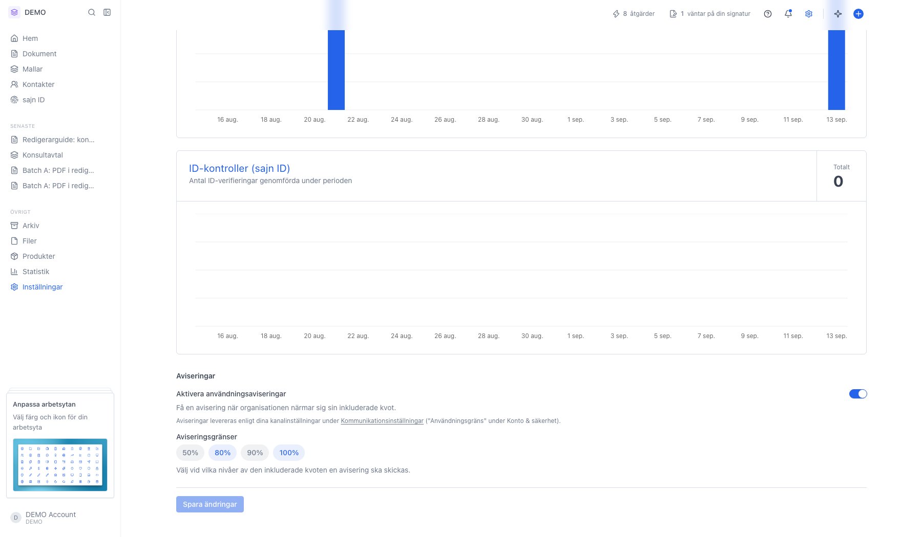Screen dimensions: 922x537
Task: Toggle the 50% notification threshold
Action: point(190,453)
